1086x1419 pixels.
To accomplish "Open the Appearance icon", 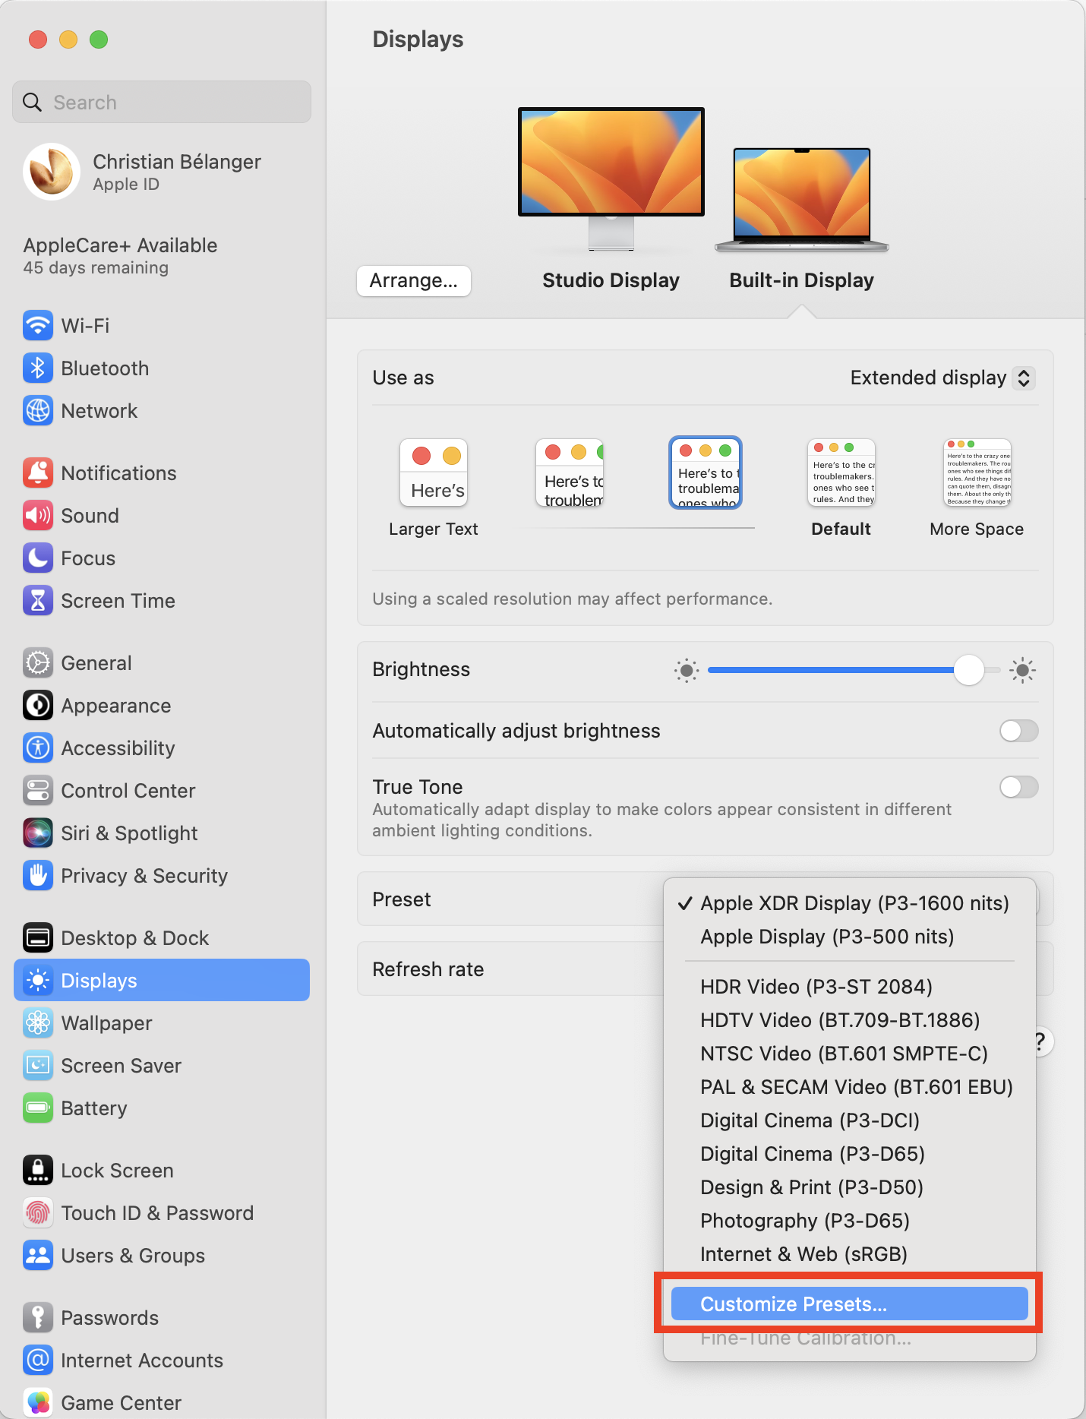I will 38,706.
